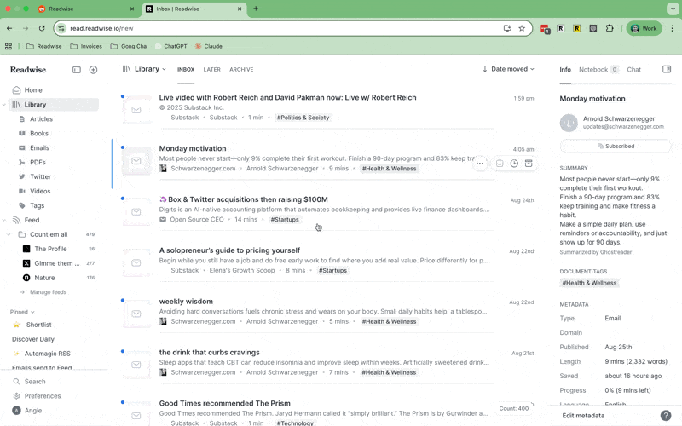Open Search in sidebar
Screen dimensions: 682x426
(35, 381)
